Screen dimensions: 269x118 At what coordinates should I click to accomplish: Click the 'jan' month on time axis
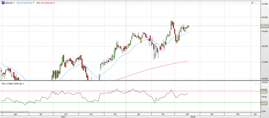pos(139,114)
